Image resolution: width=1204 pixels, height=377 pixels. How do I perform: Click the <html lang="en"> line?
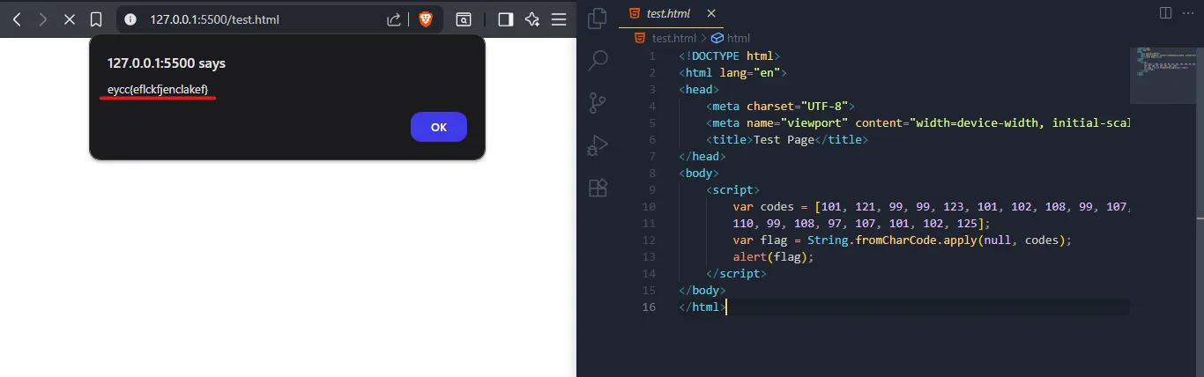tap(732, 72)
